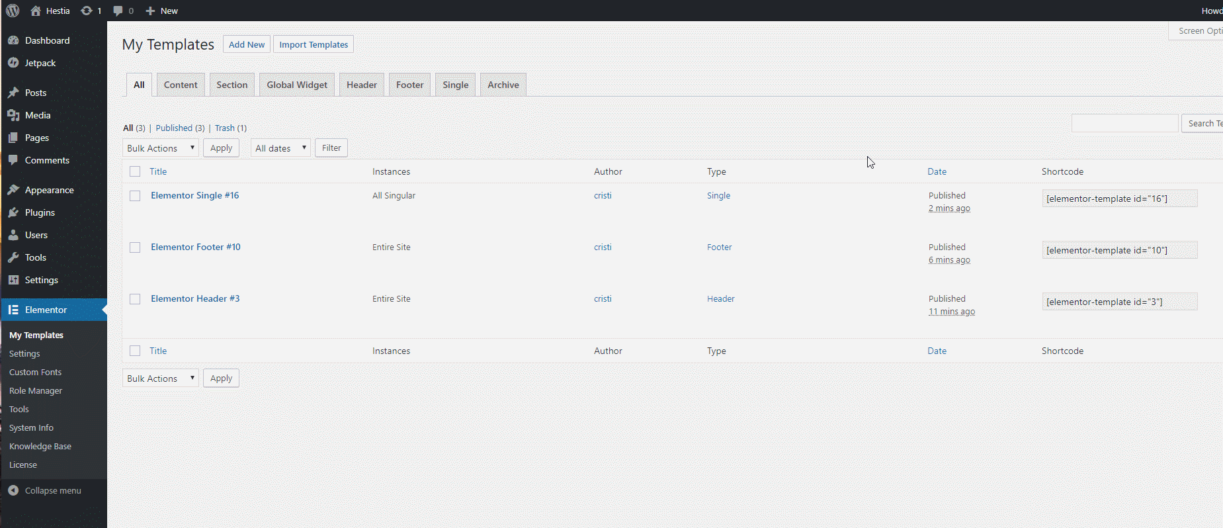
Task: Tick checkbox for Elementor Header #3
Action: 135,299
